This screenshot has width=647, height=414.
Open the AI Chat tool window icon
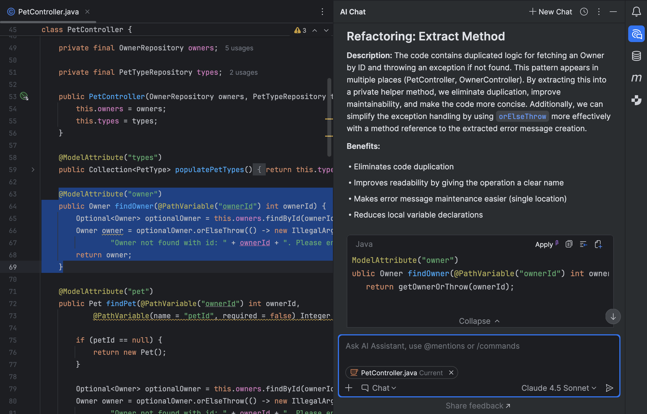[x=636, y=34]
